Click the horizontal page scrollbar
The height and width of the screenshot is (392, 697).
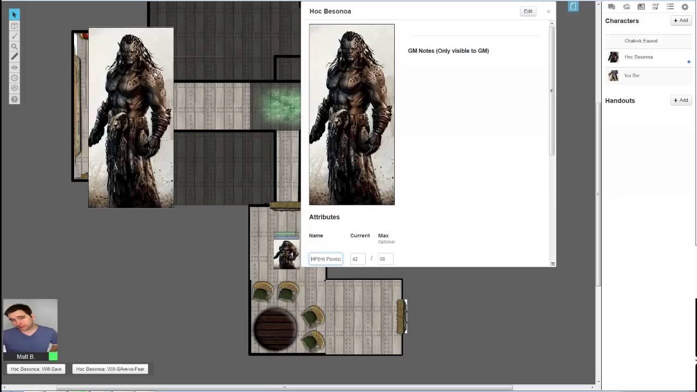click(x=284, y=388)
